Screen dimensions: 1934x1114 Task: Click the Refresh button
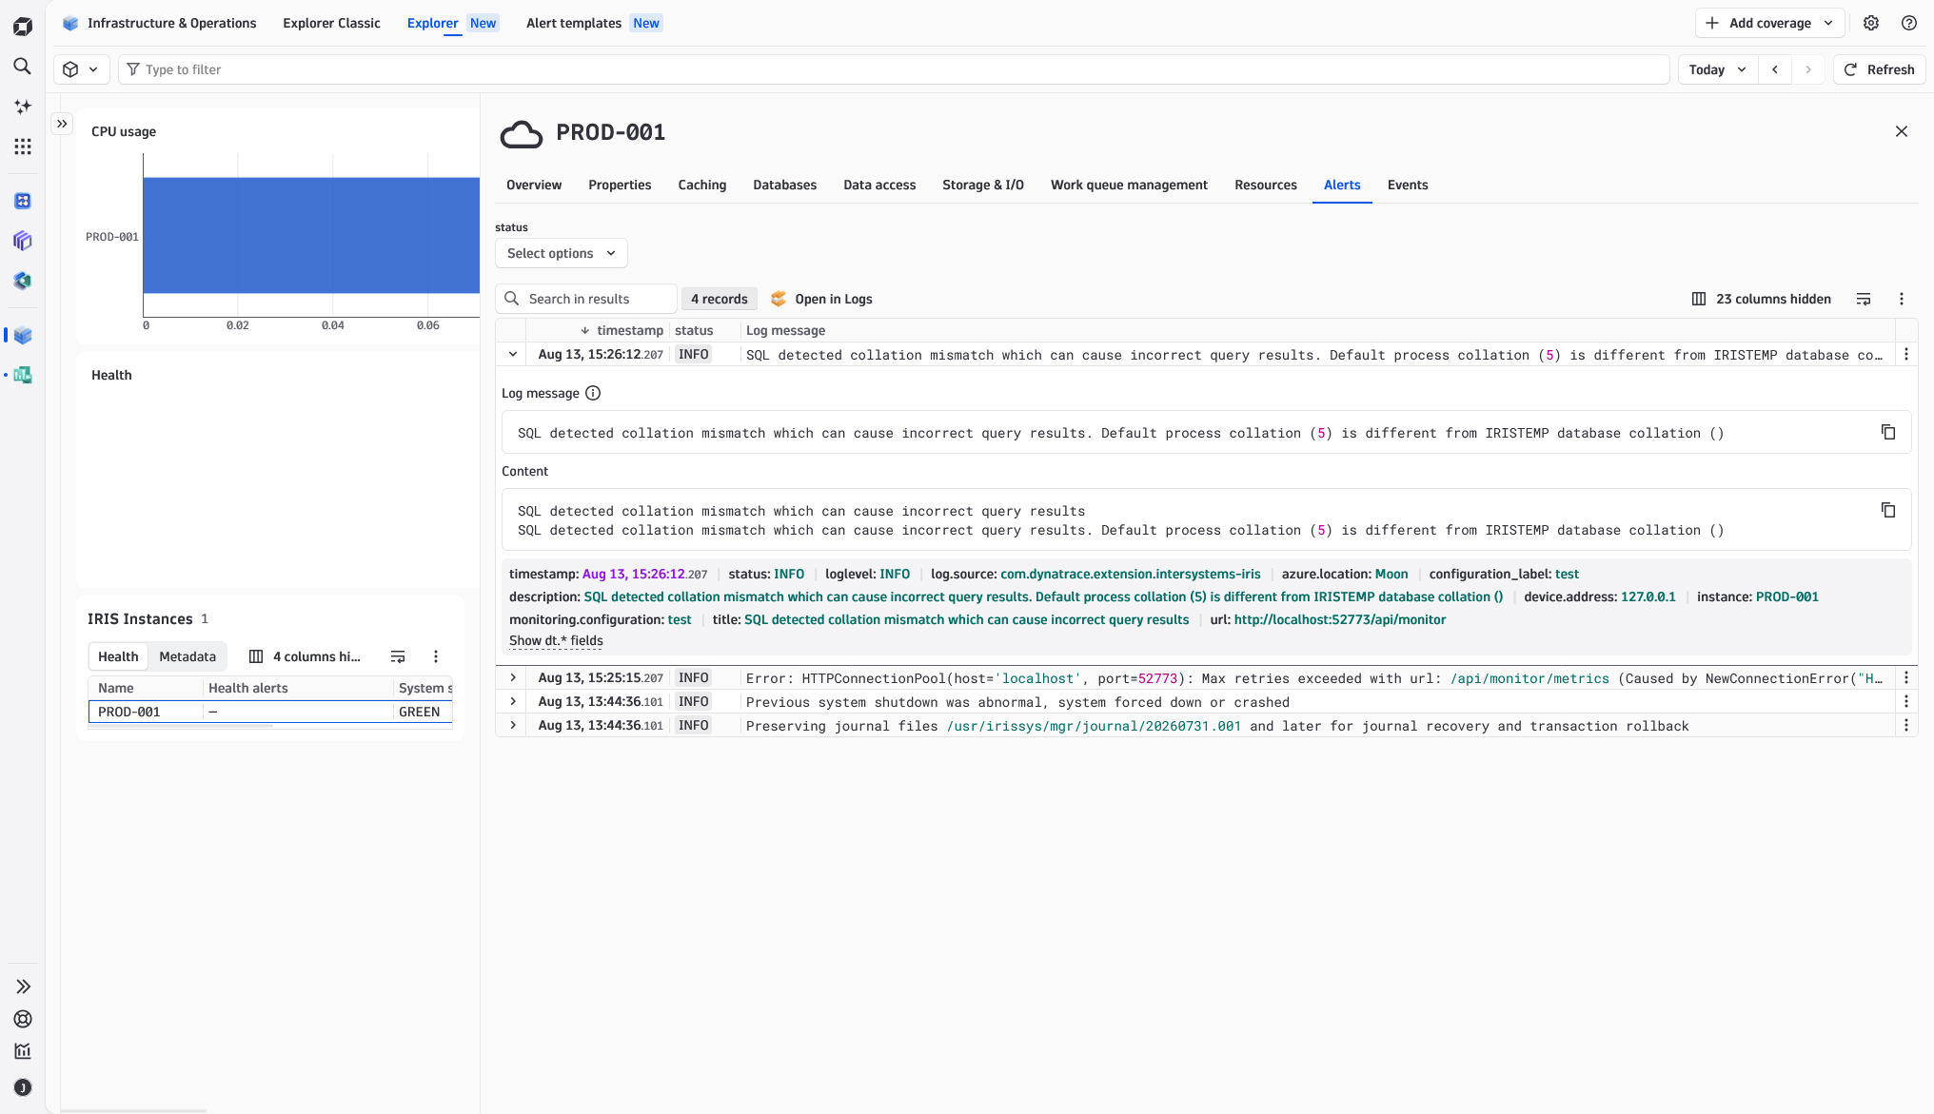(1880, 69)
